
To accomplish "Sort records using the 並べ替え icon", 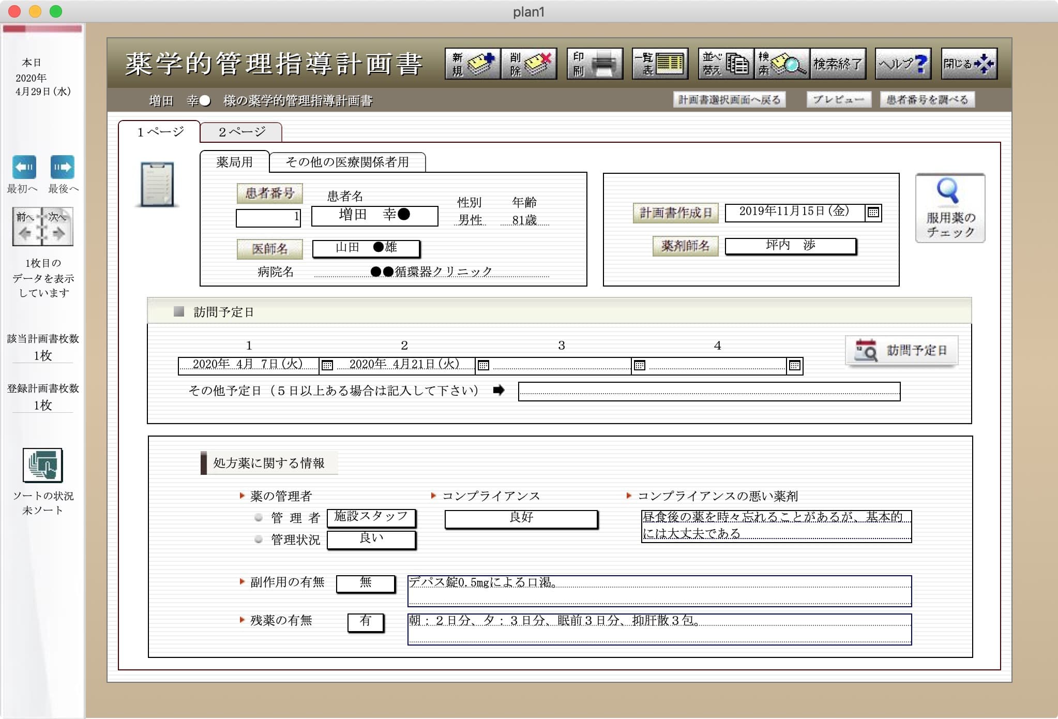I will tap(726, 63).
